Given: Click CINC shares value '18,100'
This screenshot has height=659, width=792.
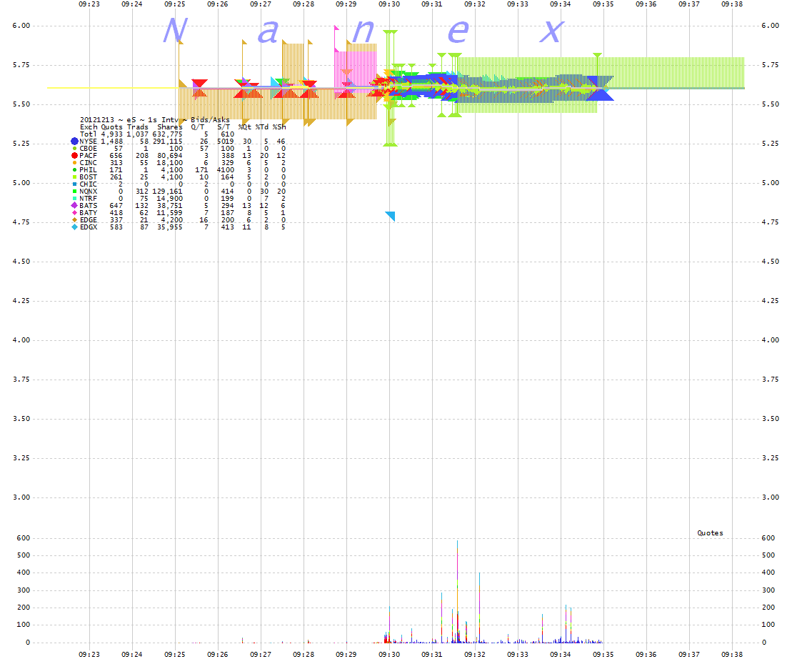Looking at the screenshot, I should point(170,163).
